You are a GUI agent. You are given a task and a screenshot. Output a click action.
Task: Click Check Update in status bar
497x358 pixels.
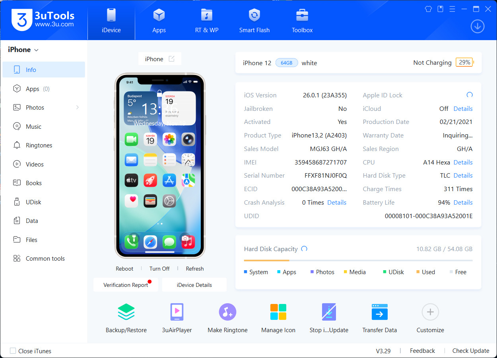coord(471,351)
